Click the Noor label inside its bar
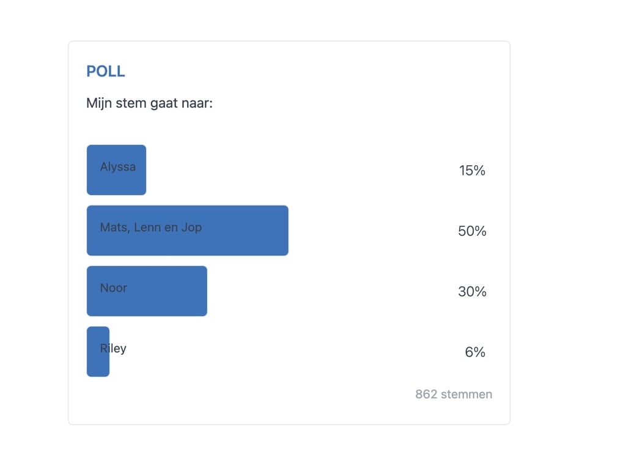Image resolution: width=626 pixels, height=468 pixels. click(113, 288)
